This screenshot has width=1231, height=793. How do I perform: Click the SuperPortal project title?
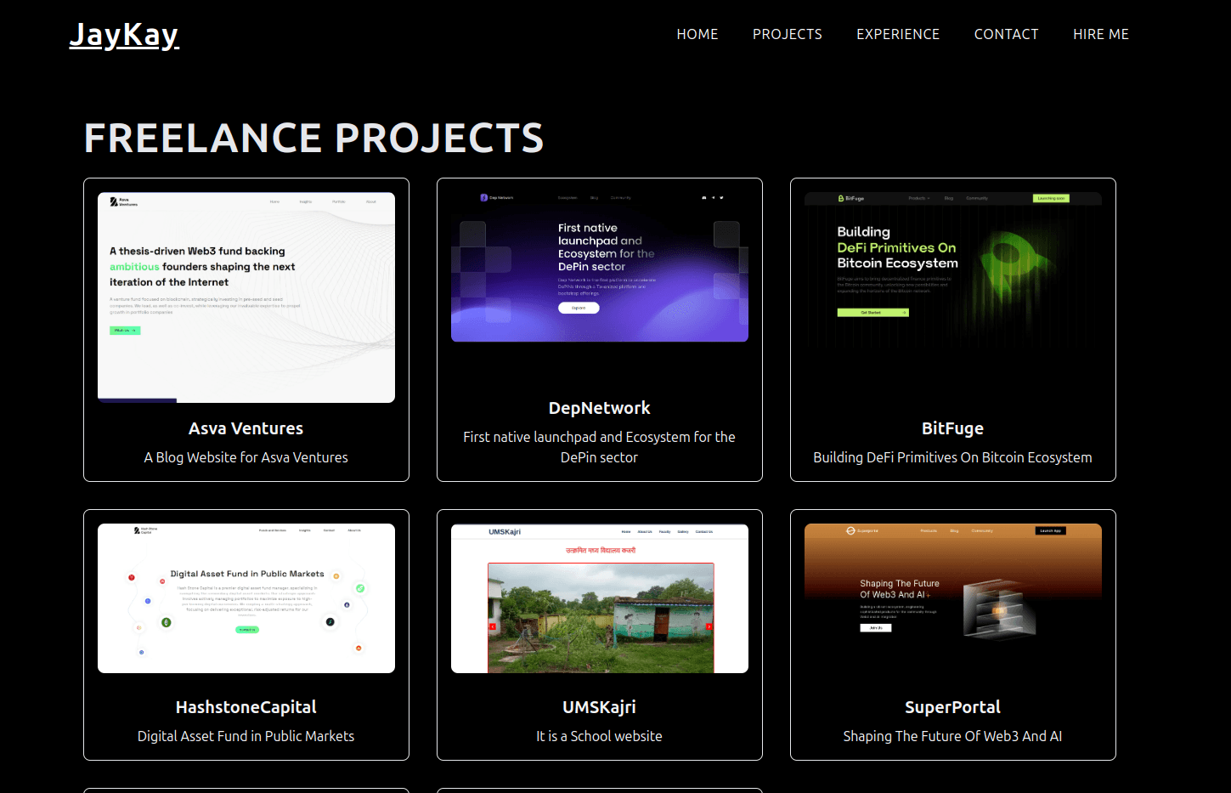[953, 707]
